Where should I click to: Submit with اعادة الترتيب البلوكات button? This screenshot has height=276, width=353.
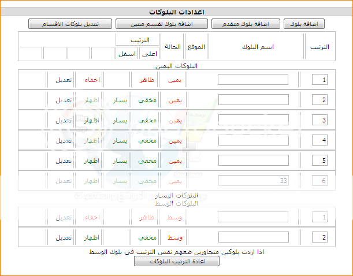[x=177, y=262]
